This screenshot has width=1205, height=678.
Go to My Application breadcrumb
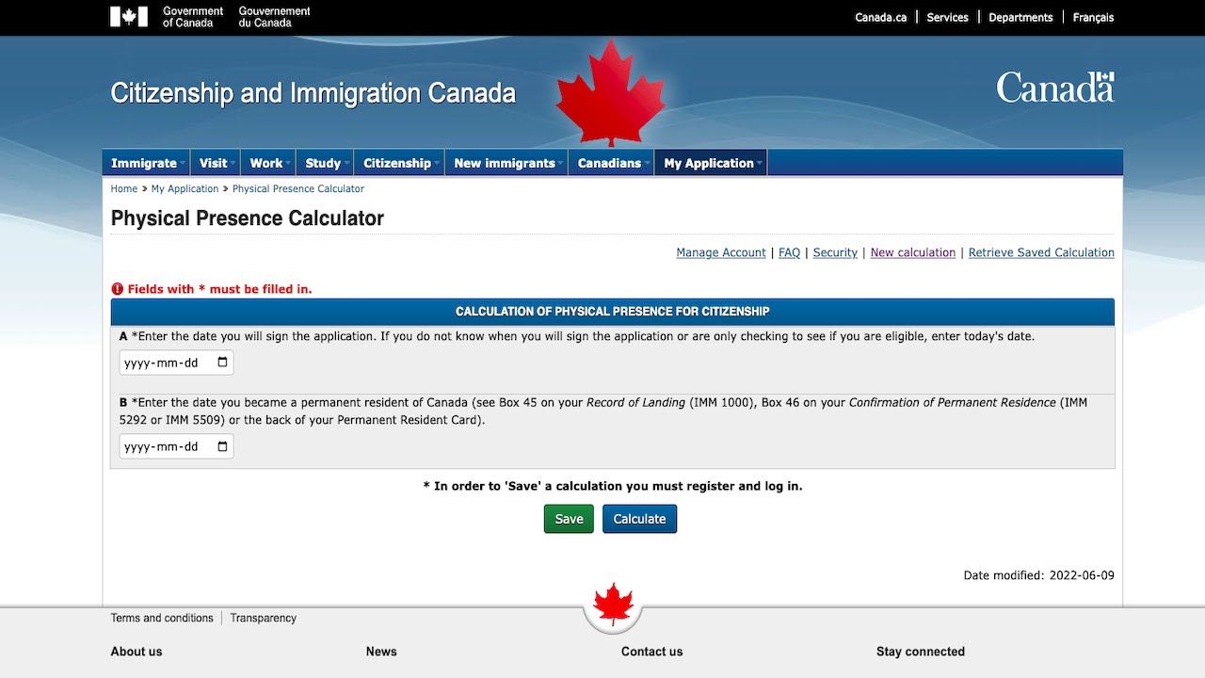[185, 188]
